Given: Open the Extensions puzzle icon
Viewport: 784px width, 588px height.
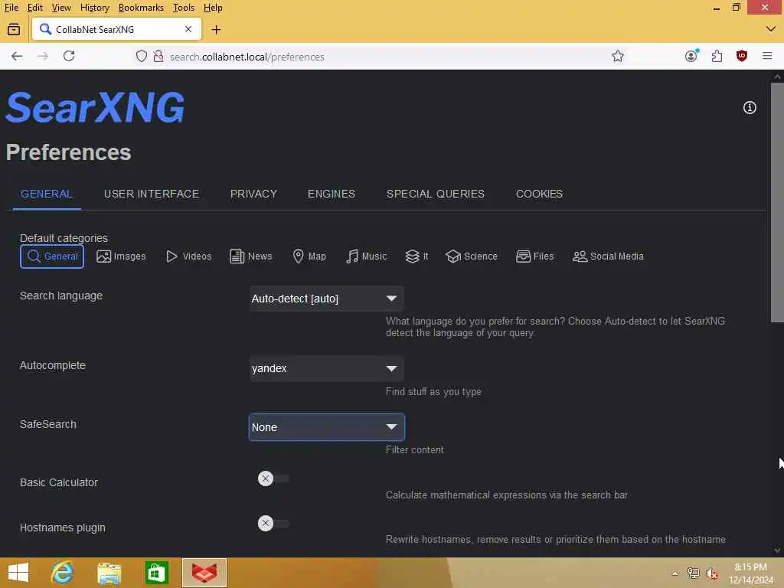Looking at the screenshot, I should [717, 56].
